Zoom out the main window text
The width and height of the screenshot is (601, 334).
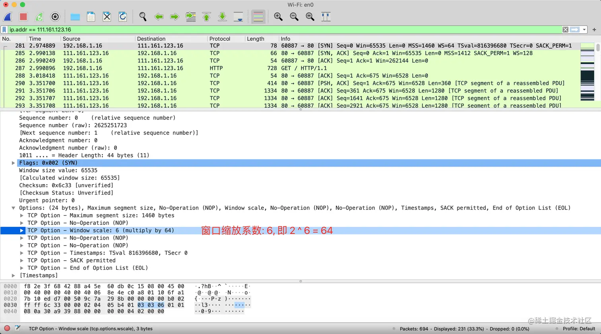click(x=294, y=17)
